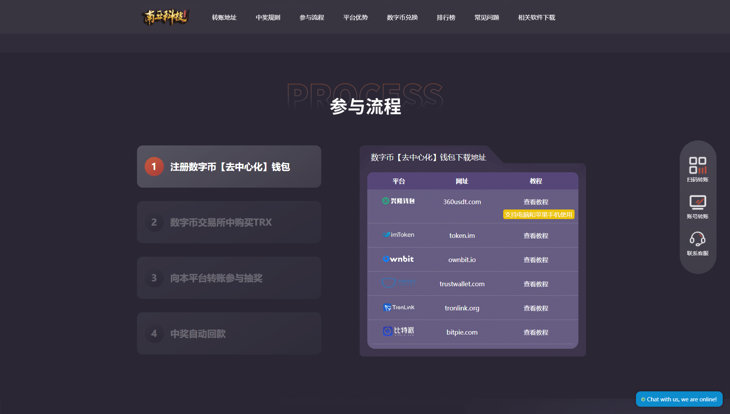Open the 360usdt.com link
The width and height of the screenshot is (730, 414).
(462, 202)
